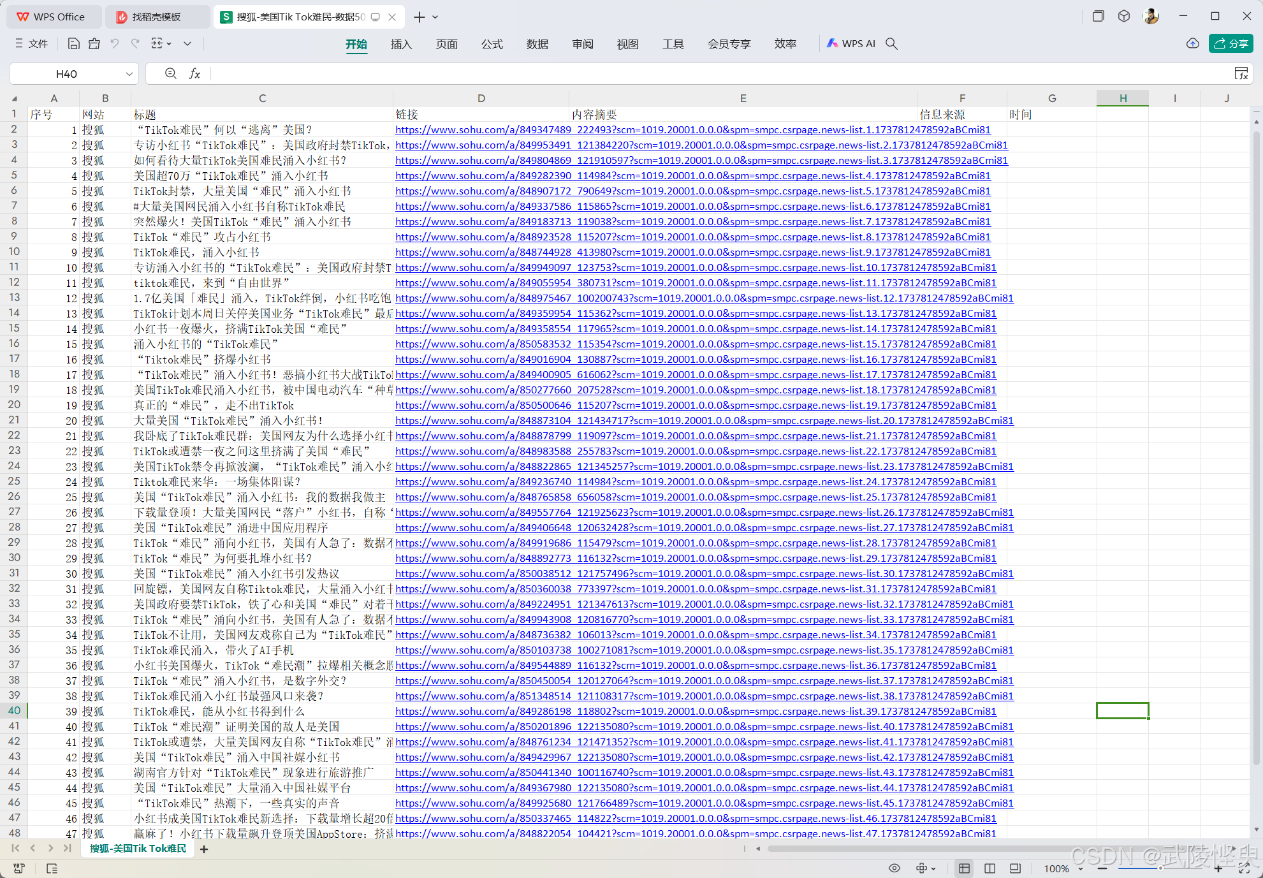1263x878 pixels.
Task: Select the 搜狐-美国Tik Tok难民 sheet tab
Action: 138,849
